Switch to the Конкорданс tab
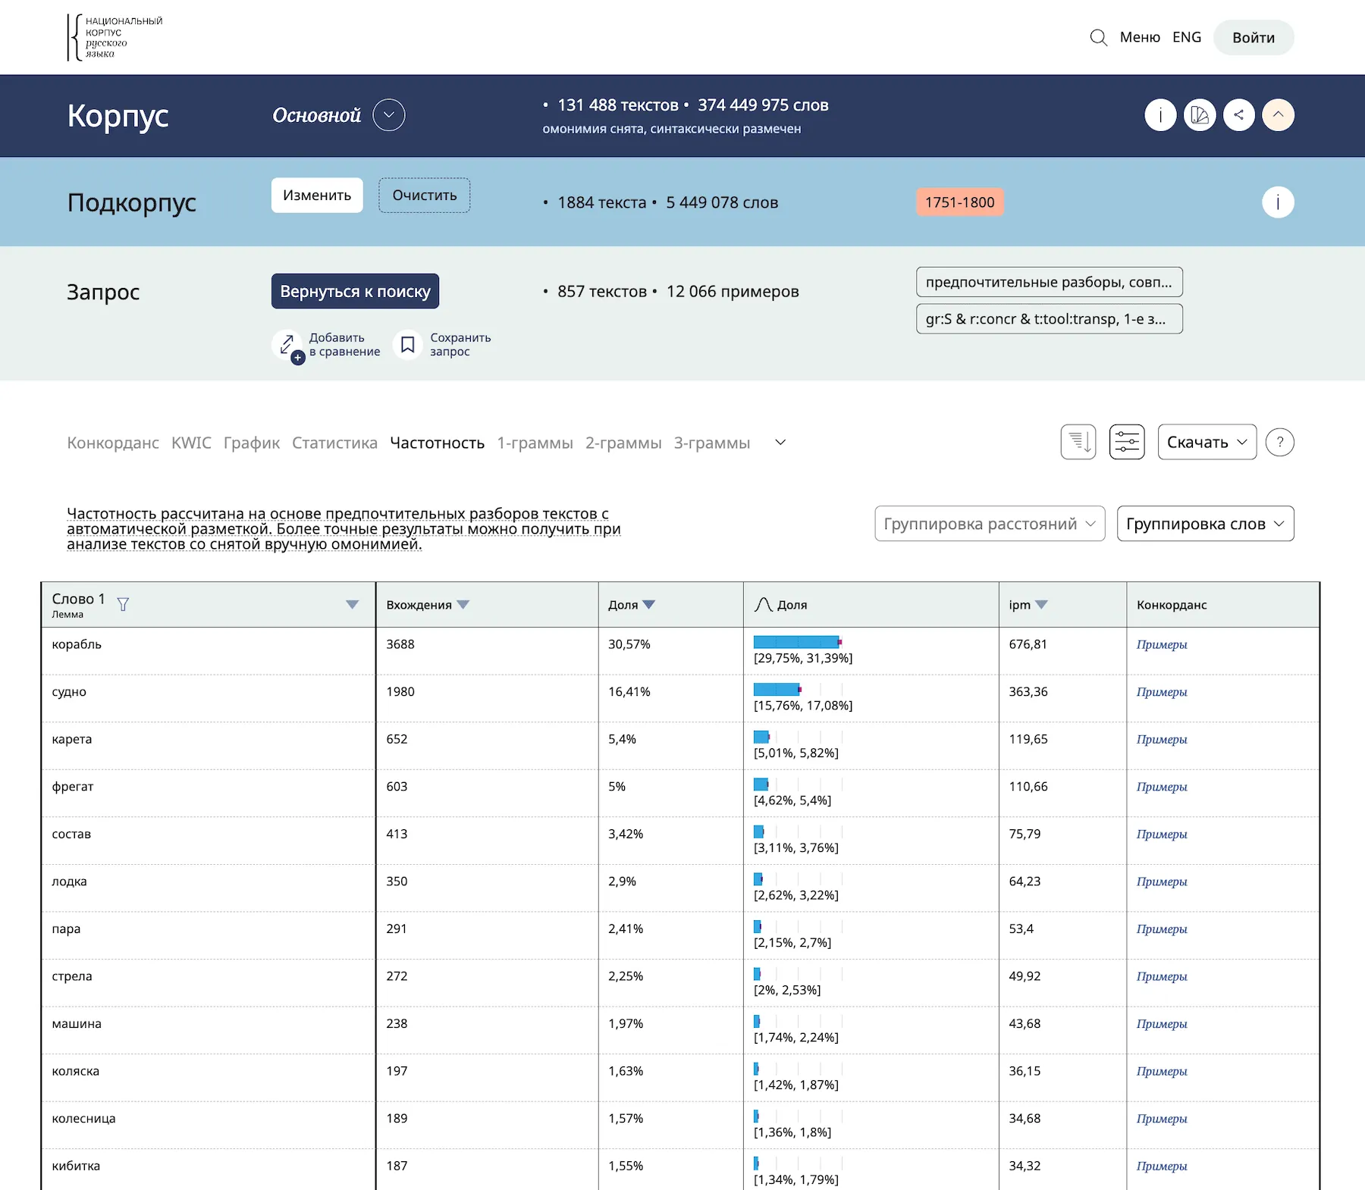Image resolution: width=1365 pixels, height=1190 pixels. pos(113,443)
